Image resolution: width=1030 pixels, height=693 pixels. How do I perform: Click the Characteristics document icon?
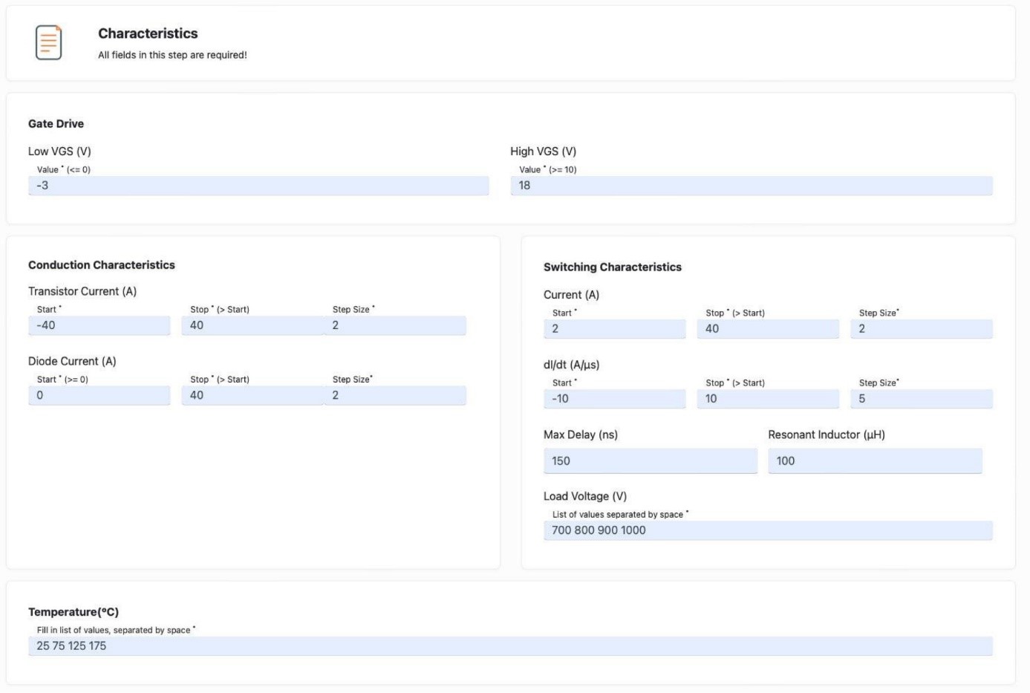[x=48, y=42]
